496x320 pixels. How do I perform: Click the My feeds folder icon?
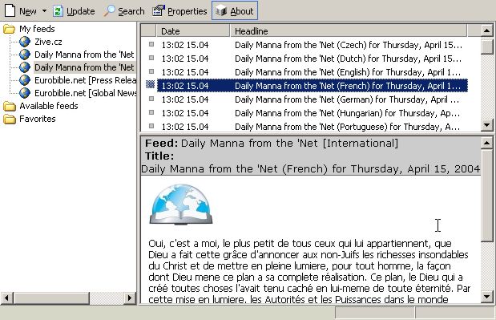(10, 29)
